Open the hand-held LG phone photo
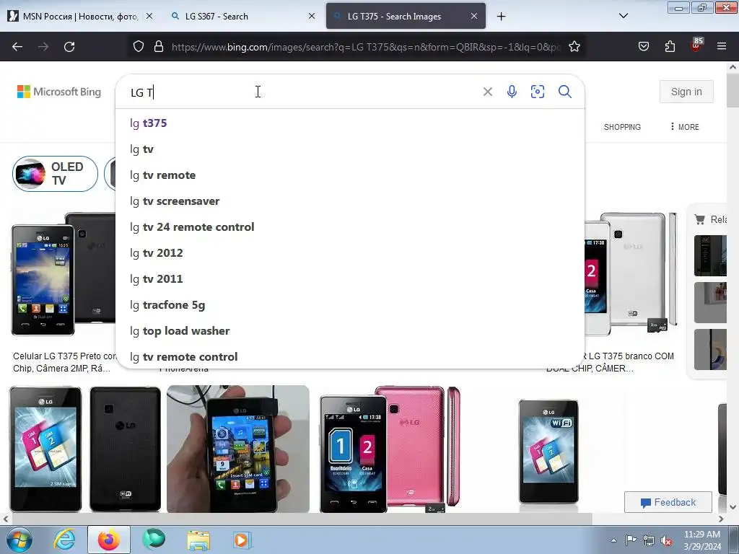The height and width of the screenshot is (554, 739). pos(238,449)
